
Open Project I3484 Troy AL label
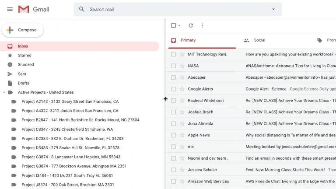(67, 175)
